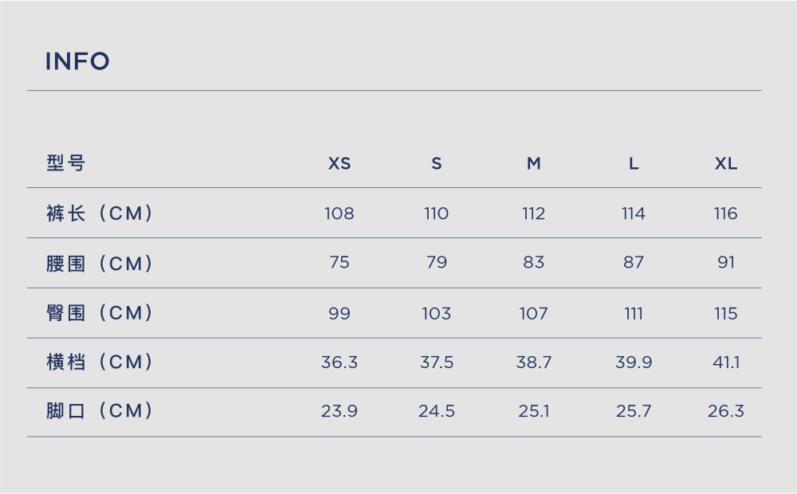797x494 pixels.
Task: Click the 腰围 (CM) row label
Action: pyautogui.click(x=99, y=263)
